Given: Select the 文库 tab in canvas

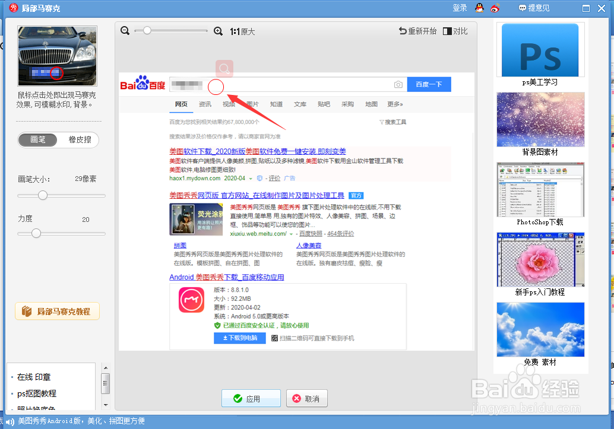Looking at the screenshot, I should click(x=300, y=104).
